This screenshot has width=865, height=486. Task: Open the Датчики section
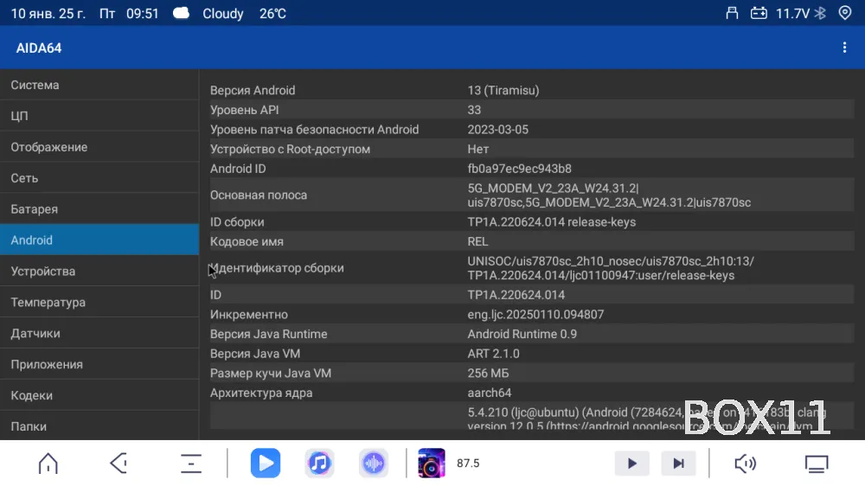(x=99, y=333)
